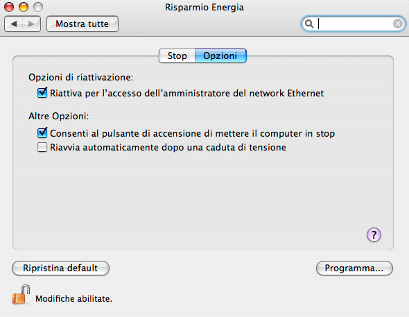
Task: Disable Consenti al pulsante di accensione checkbox
Action: 42,132
